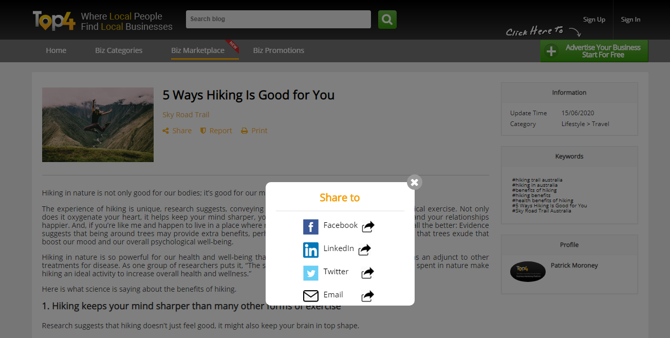This screenshot has width=670, height=338.
Task: Click share arrow next to LinkedIn
Action: (x=364, y=250)
